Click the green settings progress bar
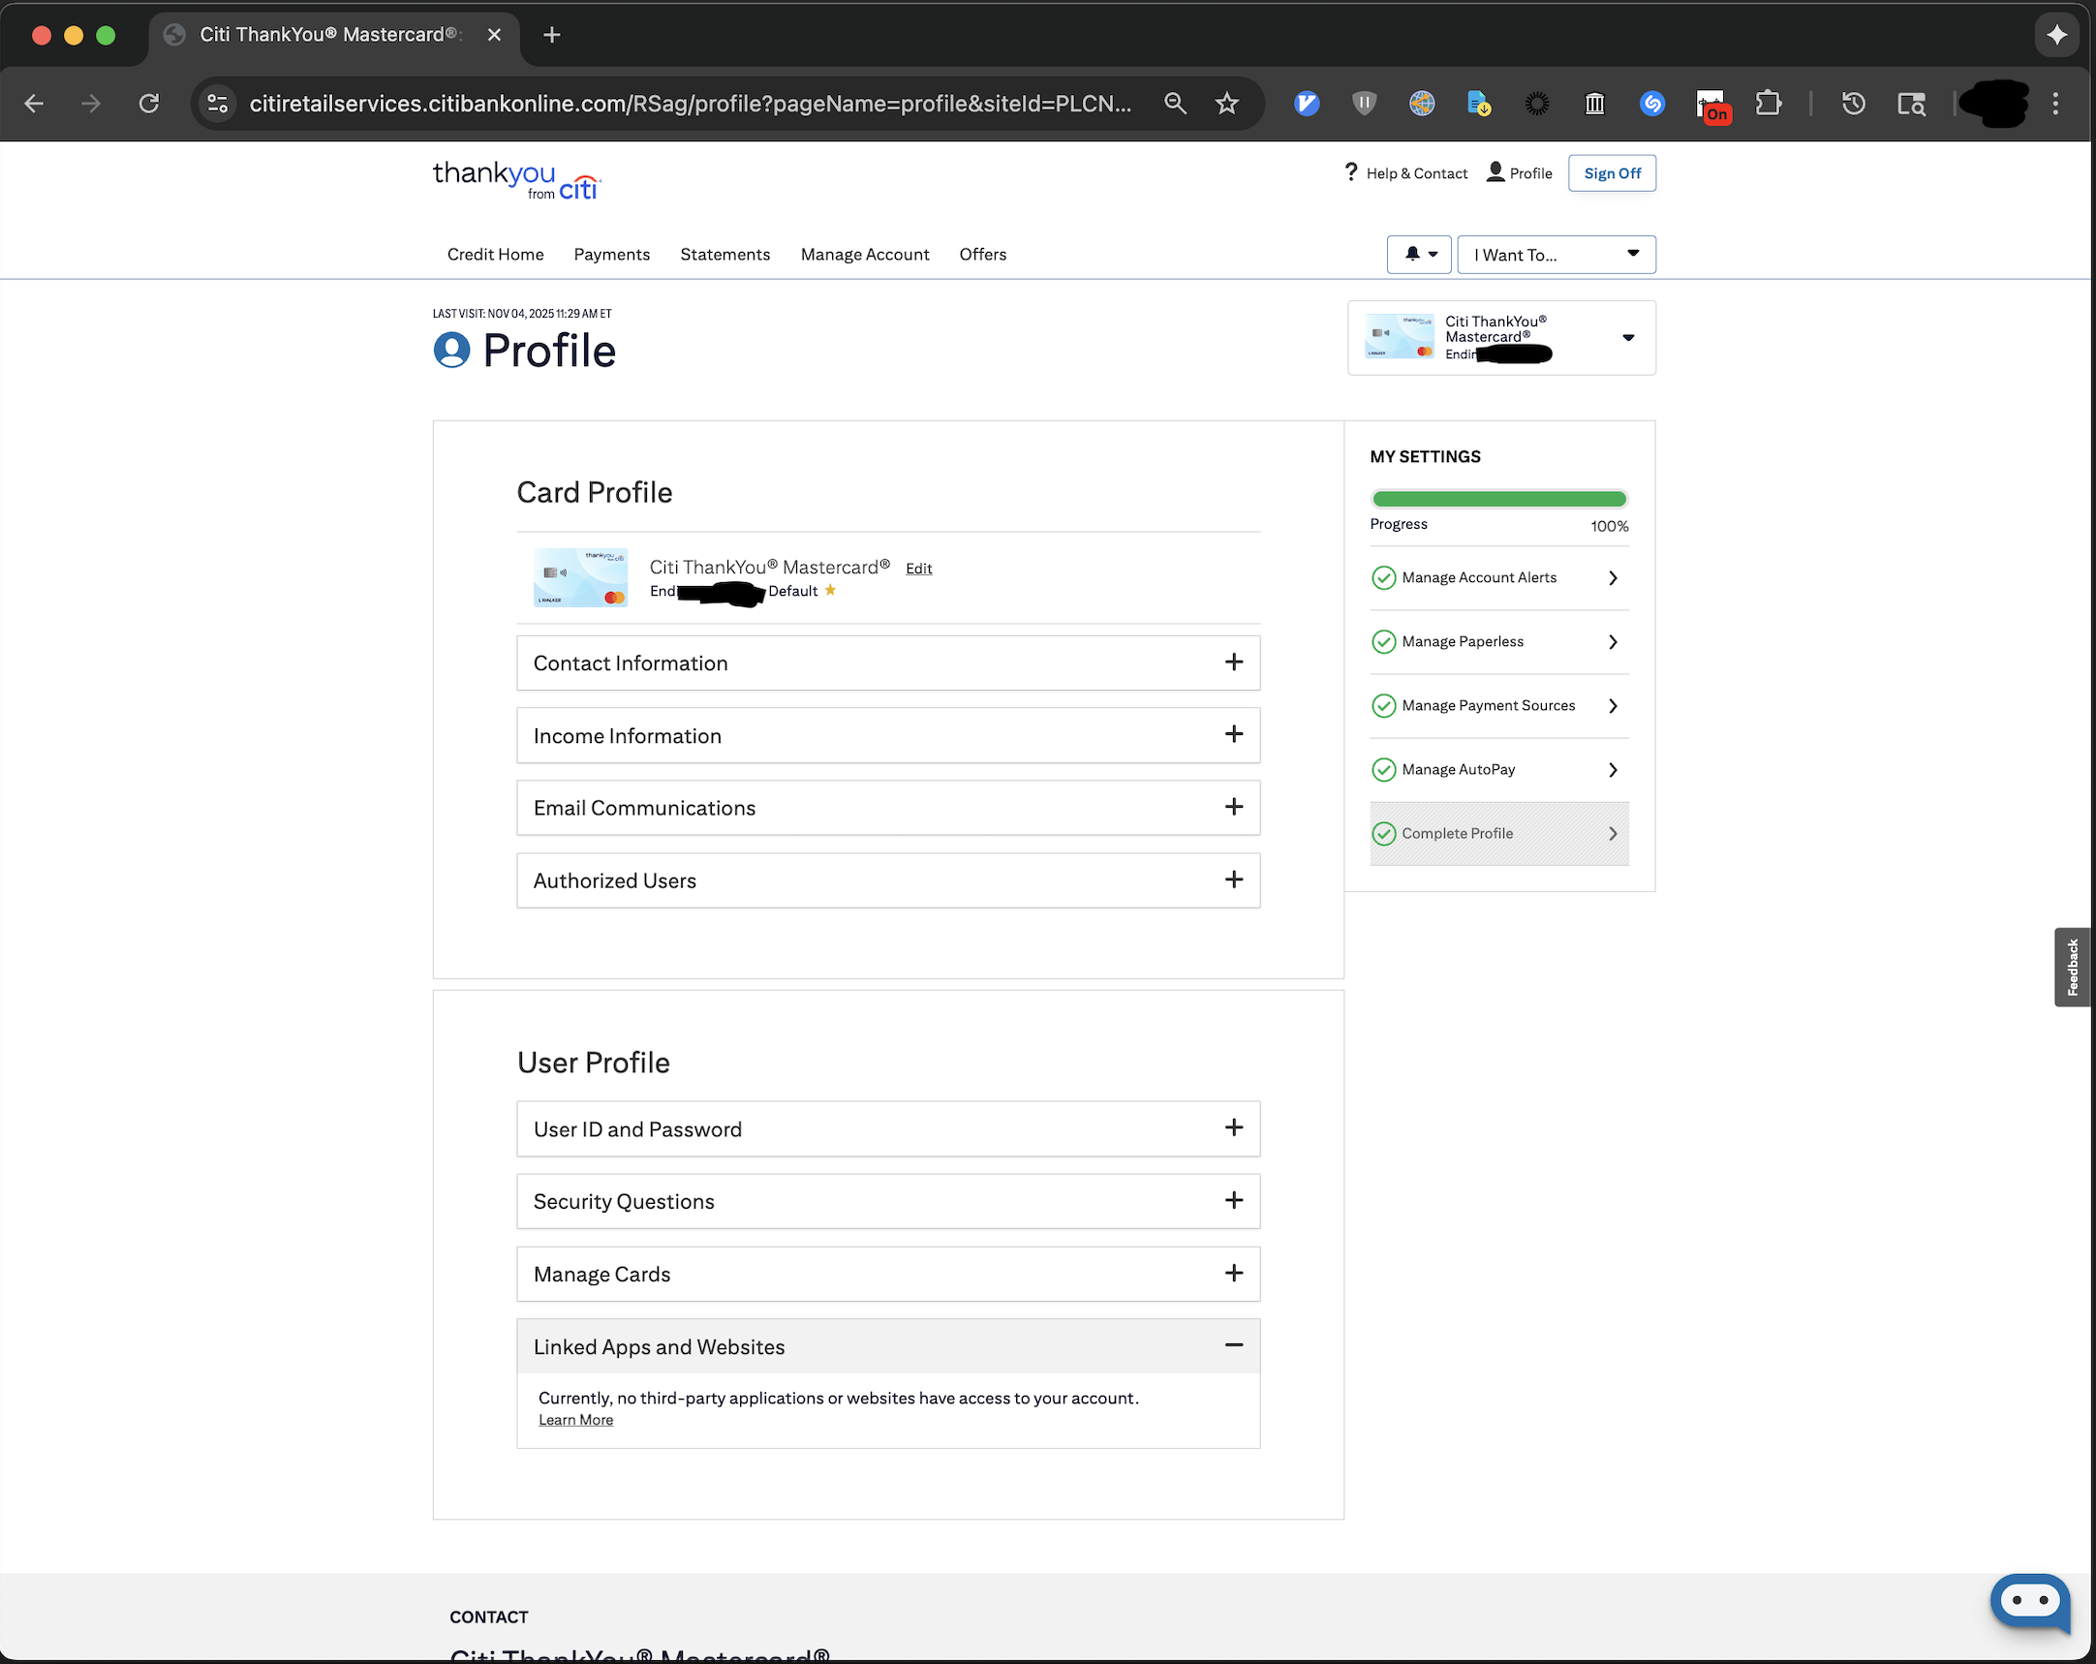Image resolution: width=2096 pixels, height=1664 pixels. 1498,500
